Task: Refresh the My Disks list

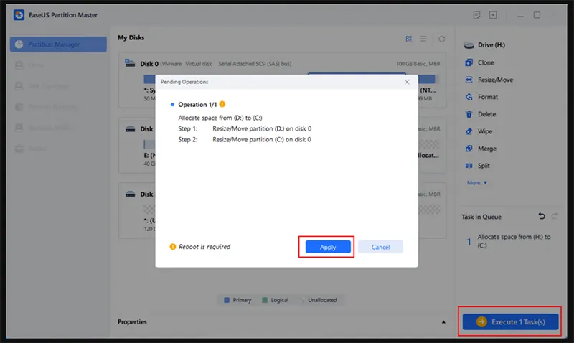Action: (442, 39)
